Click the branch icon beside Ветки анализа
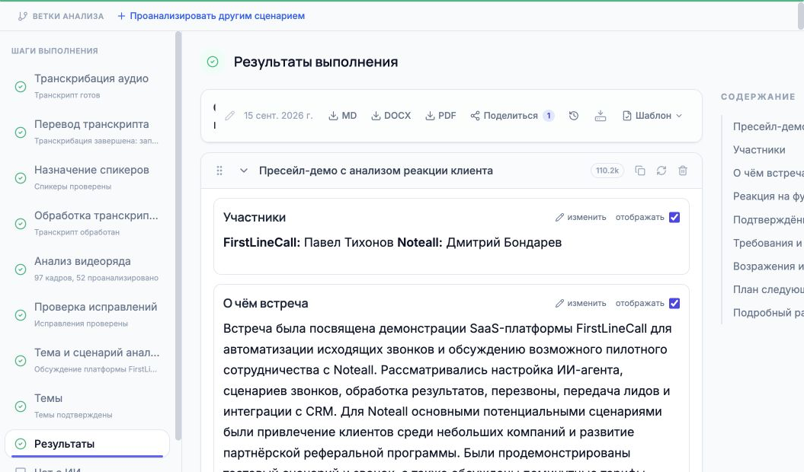 (22, 16)
